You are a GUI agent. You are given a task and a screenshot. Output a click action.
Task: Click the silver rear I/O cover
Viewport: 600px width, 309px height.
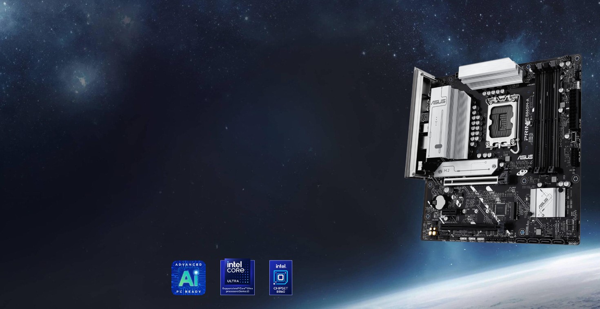(x=413, y=122)
